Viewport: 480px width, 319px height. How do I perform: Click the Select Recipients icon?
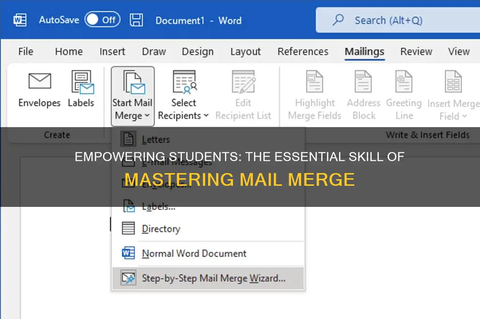click(185, 82)
